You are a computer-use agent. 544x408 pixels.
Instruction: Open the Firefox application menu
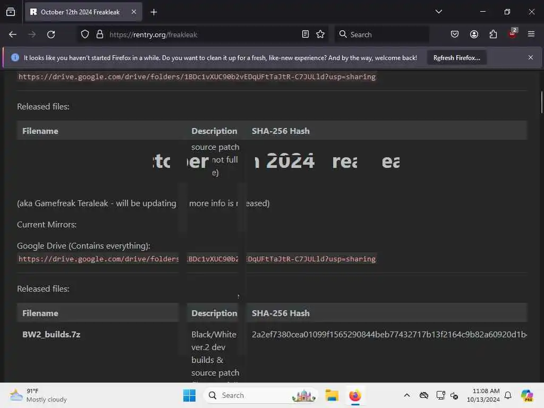(x=531, y=34)
